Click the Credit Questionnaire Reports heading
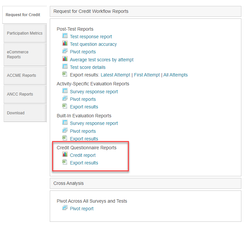Viewport: 245px width, 230px height. click(x=87, y=148)
